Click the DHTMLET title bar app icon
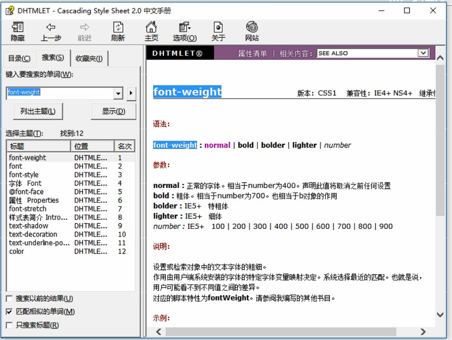Image resolution: width=452 pixels, height=340 pixels. (x=10, y=11)
